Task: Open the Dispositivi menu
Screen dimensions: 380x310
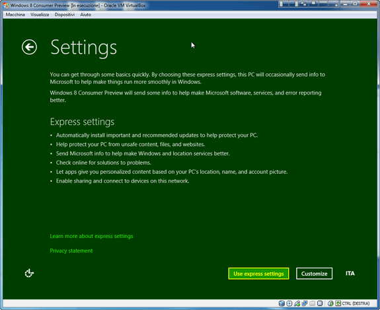Action: coord(65,15)
